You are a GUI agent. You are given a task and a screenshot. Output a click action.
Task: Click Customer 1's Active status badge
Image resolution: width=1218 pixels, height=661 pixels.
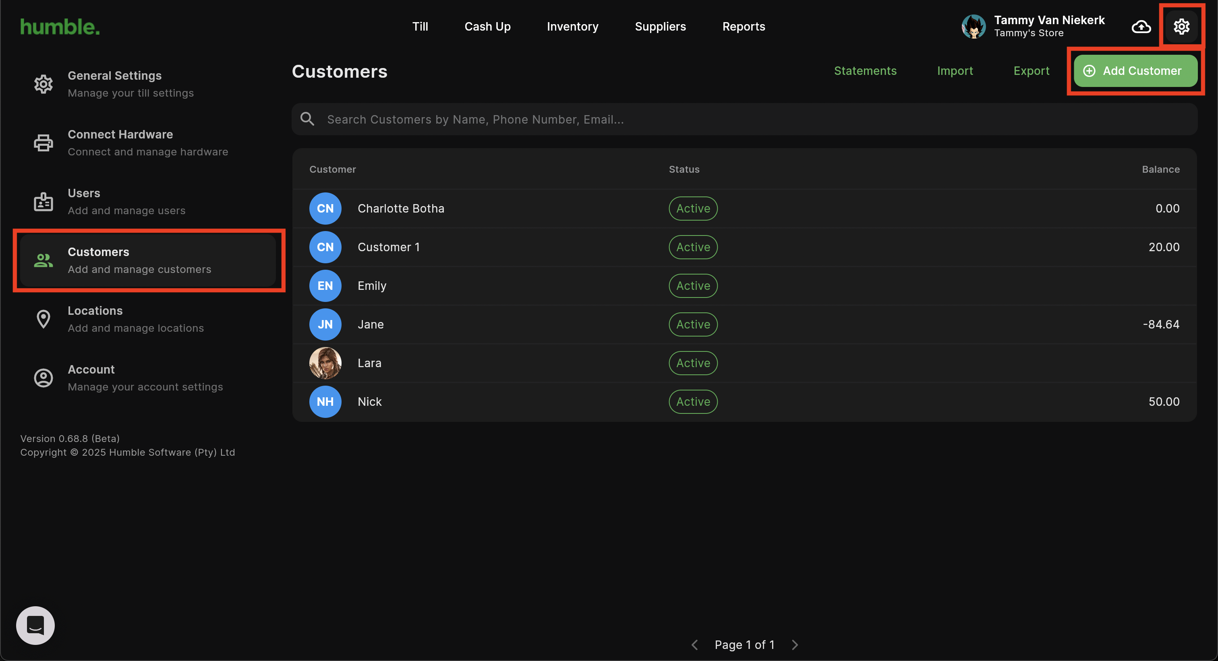693,247
